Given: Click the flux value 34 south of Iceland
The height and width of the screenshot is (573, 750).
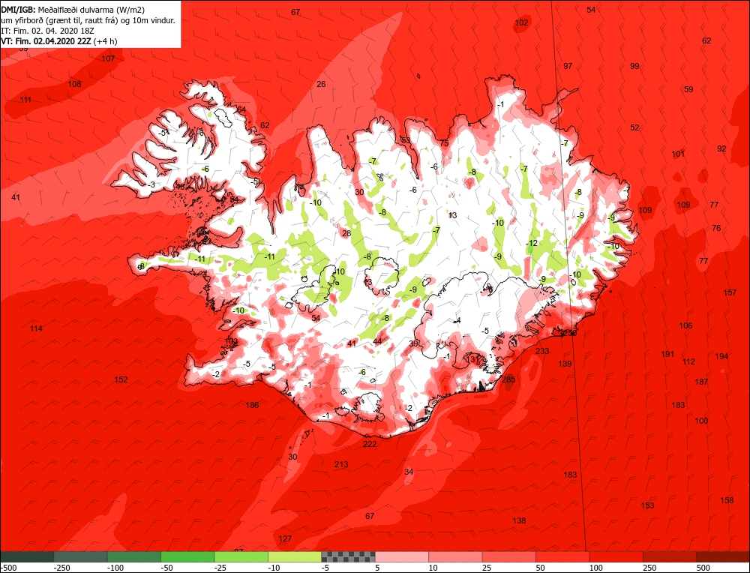Looking at the screenshot, I should coord(409,472).
